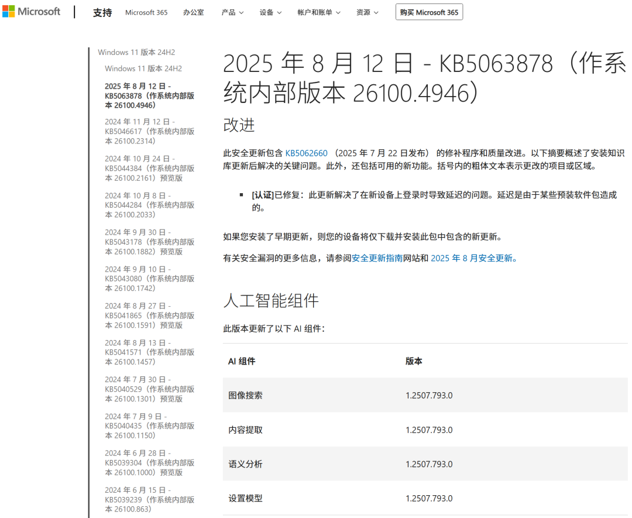Expand the 资源 dropdown menu
This screenshot has width=632, height=518.
pyautogui.click(x=367, y=12)
